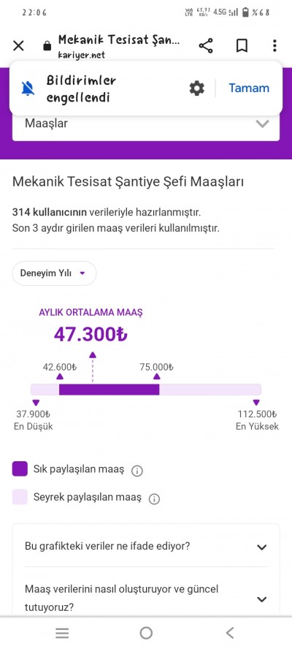Tap the dark purple Sık paylaşılan swatch
This screenshot has height=649, width=292.
20,469
